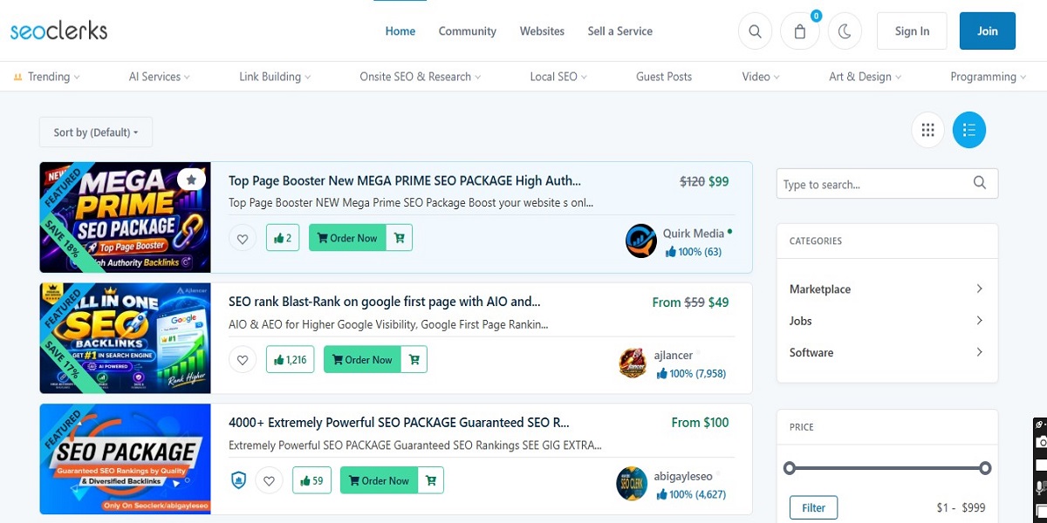Visit the ajlancer seller profile name
1047x523 pixels.
point(674,355)
